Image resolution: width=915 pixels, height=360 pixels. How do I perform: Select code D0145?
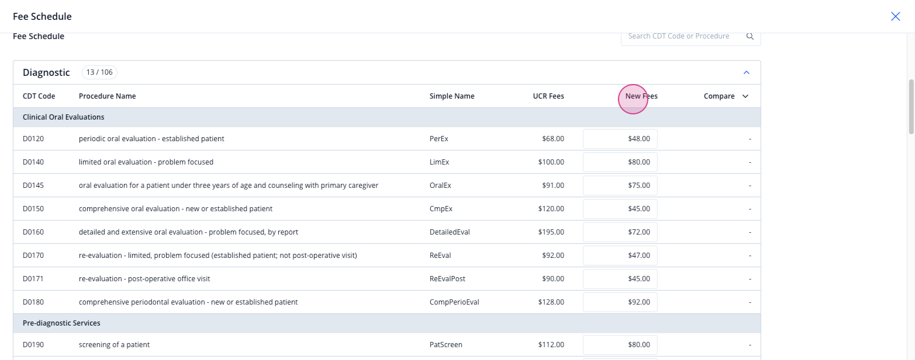point(33,186)
